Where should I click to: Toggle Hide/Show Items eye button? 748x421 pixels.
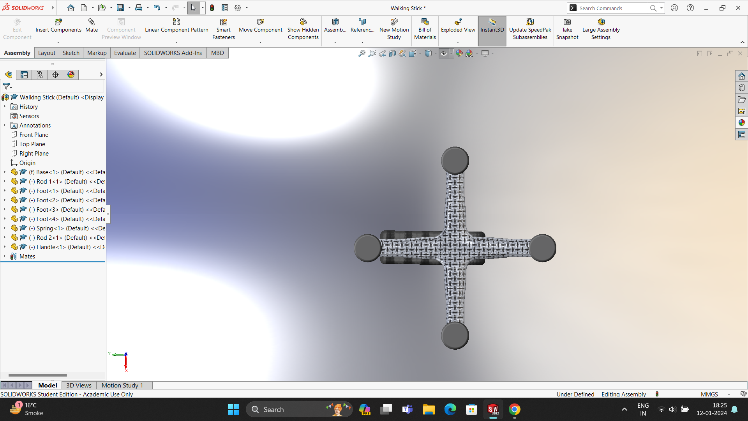444,53
